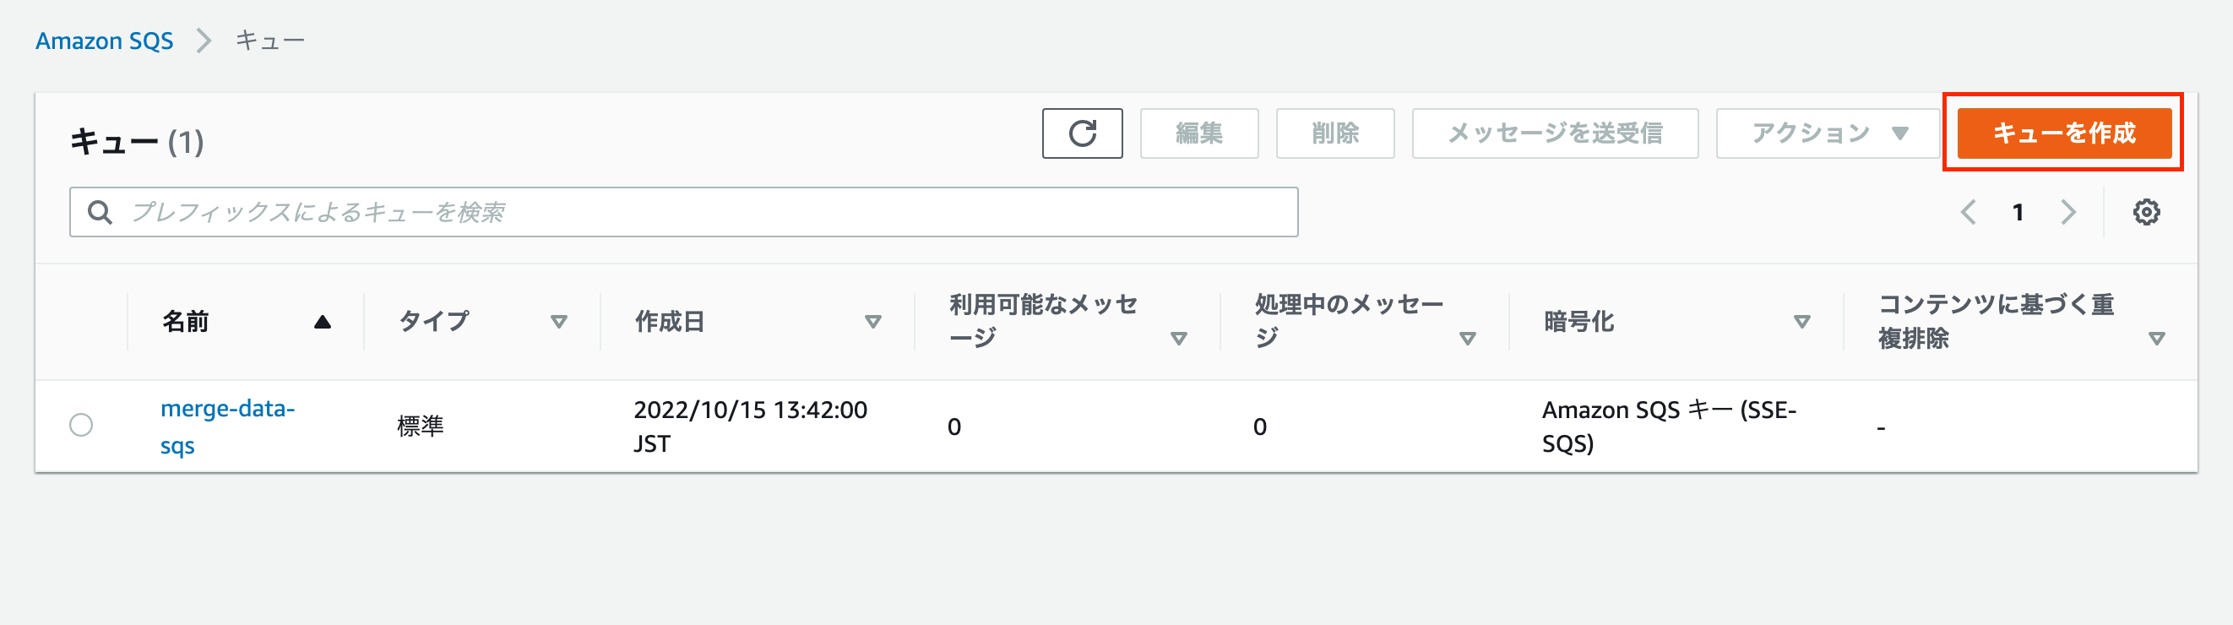Go to the previous page of queues
This screenshot has height=625, width=2233.
pyautogui.click(x=1969, y=210)
